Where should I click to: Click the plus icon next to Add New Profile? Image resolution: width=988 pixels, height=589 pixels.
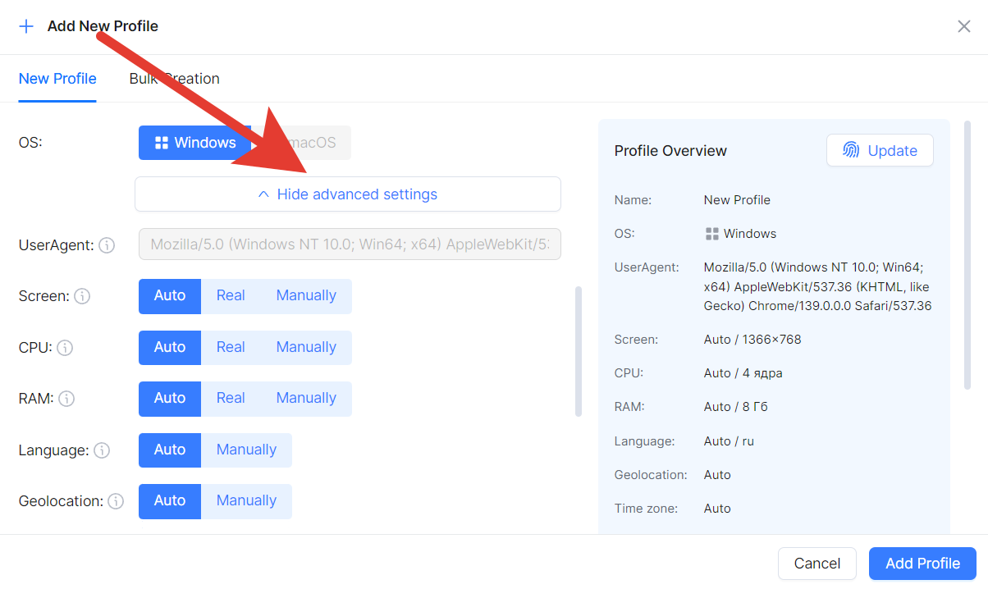pyautogui.click(x=25, y=25)
